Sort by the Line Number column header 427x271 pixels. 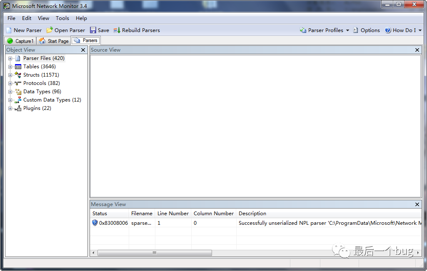(173, 214)
